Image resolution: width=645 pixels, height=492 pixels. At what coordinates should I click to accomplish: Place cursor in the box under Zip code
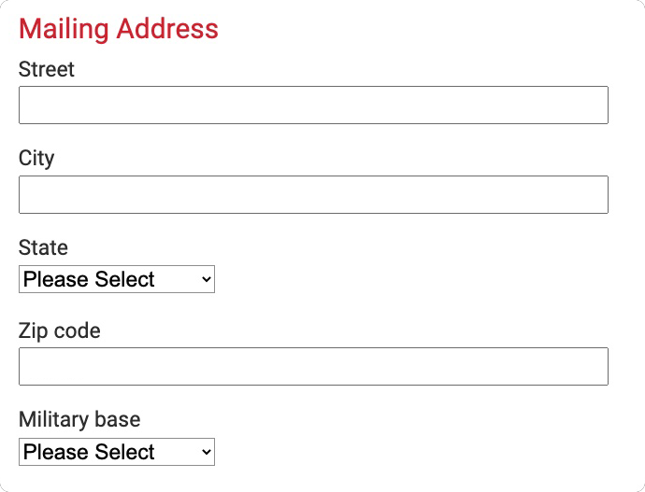click(x=313, y=367)
